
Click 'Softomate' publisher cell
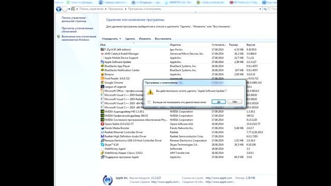click(176, 149)
